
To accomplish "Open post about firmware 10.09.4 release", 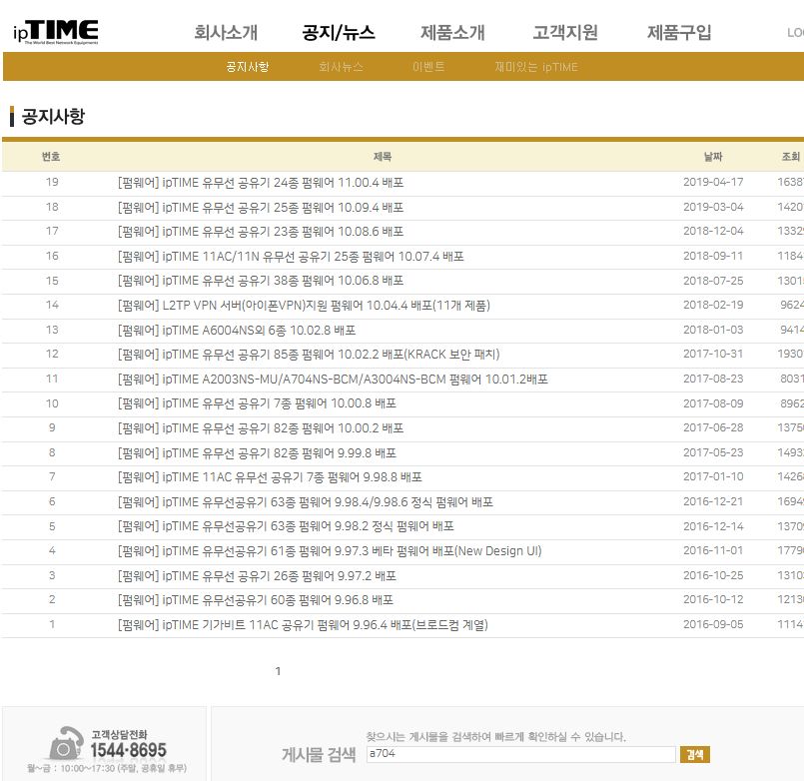I will [x=261, y=207].
